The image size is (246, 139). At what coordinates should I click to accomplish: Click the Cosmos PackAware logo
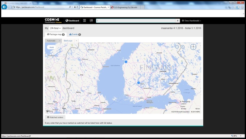(x=53, y=21)
